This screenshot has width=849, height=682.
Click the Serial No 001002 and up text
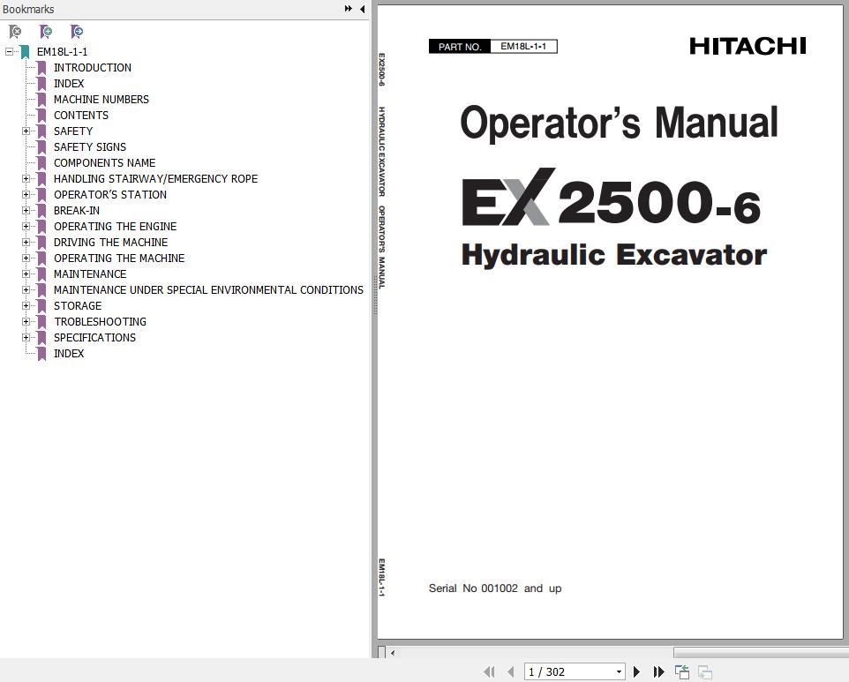coord(495,588)
